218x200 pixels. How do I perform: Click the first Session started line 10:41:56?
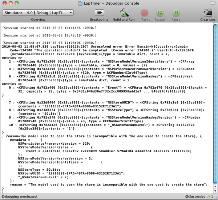click(49, 28)
